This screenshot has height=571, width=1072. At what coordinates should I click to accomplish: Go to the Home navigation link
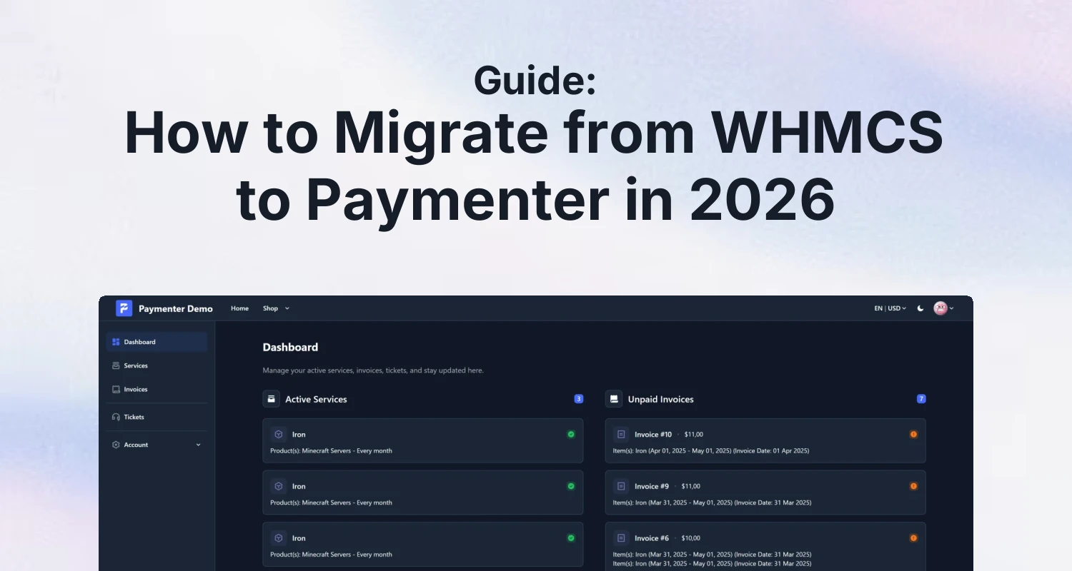[240, 308]
